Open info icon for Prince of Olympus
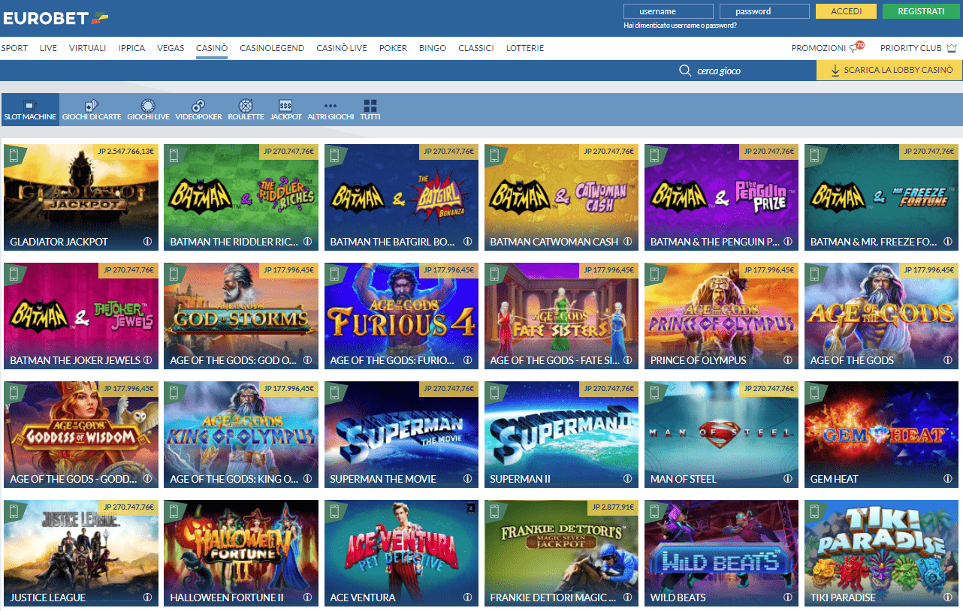 tap(788, 360)
